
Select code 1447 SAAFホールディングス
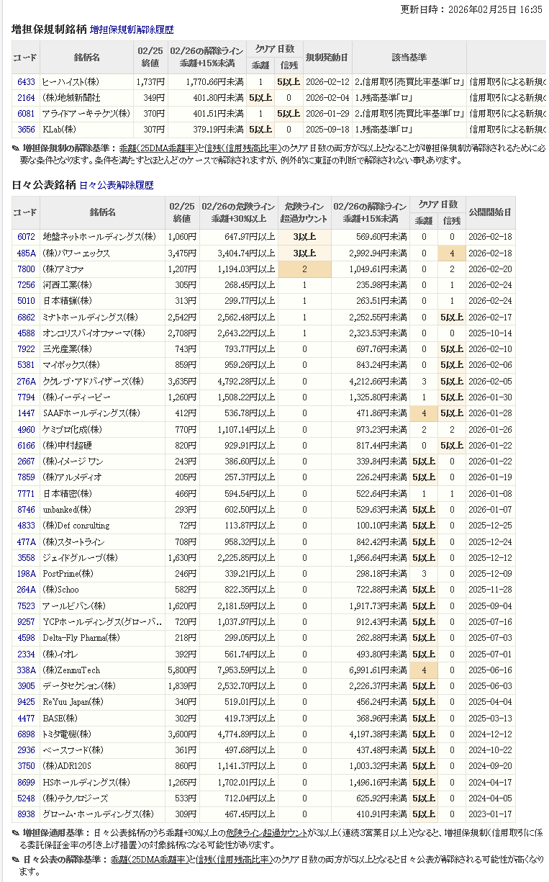[x=26, y=413]
